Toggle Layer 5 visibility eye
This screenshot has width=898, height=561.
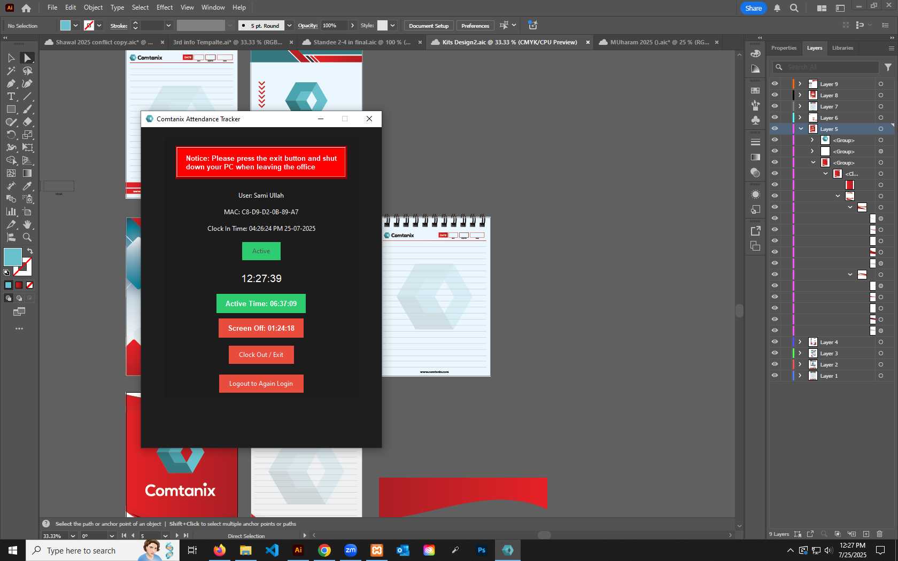pyautogui.click(x=775, y=129)
